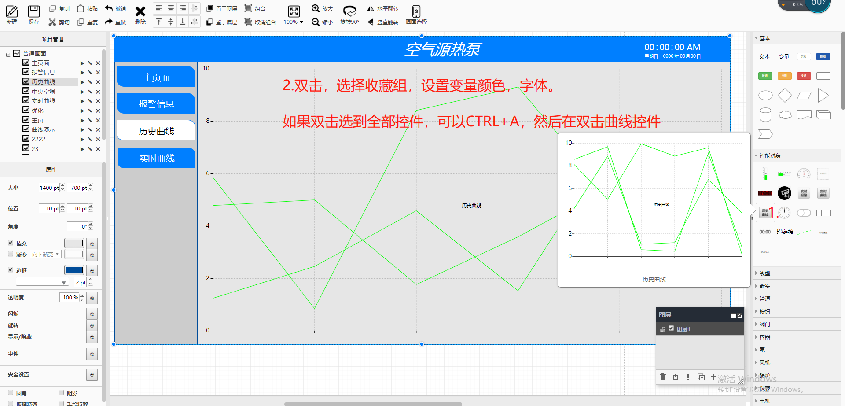Click the blue 报警信息 canvas button
This screenshot has width=845, height=406.
156,103
